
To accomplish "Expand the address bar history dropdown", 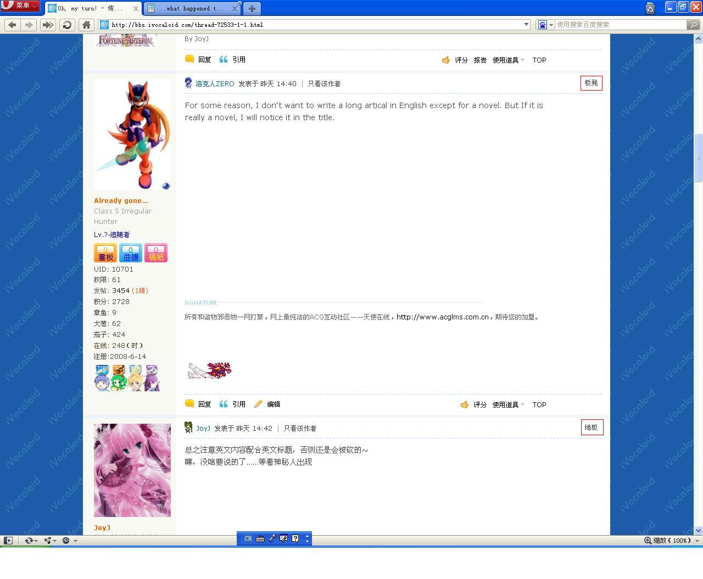I will 526,25.
